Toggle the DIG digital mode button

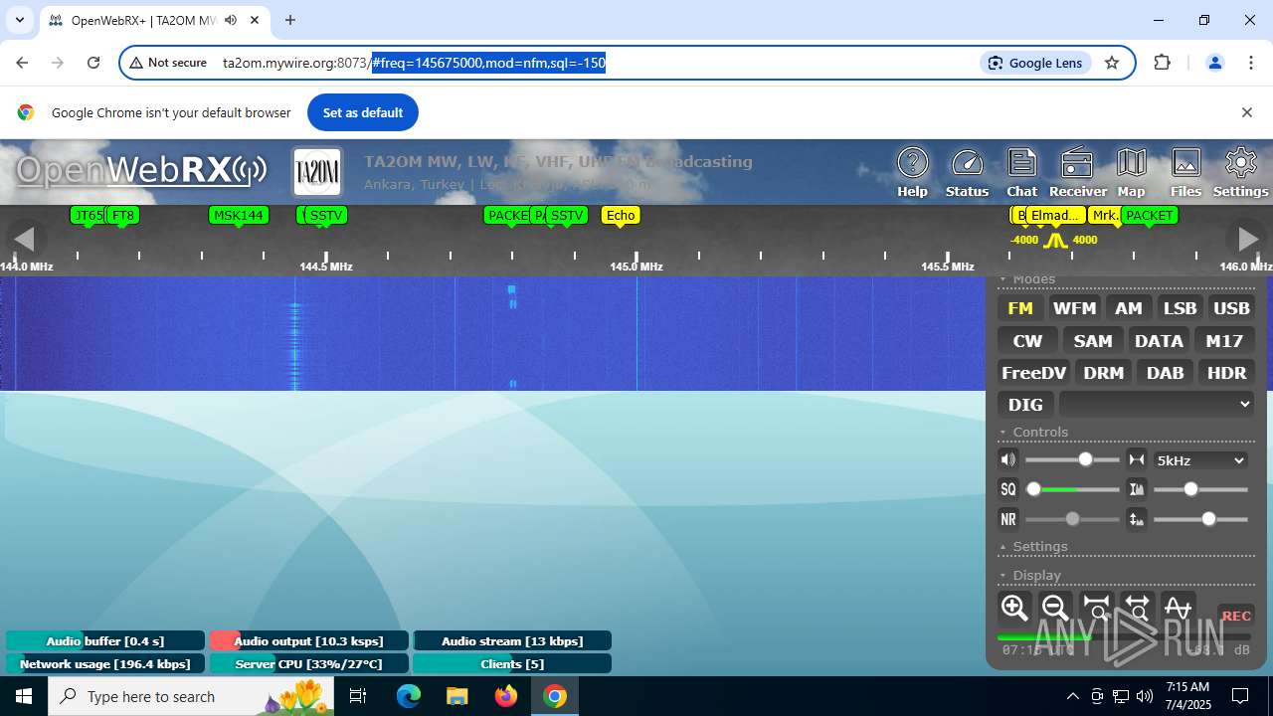pyautogui.click(x=1025, y=405)
